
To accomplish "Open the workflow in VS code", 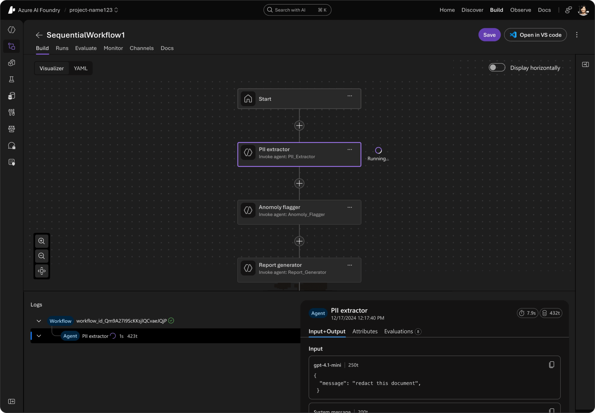I will click(x=535, y=35).
